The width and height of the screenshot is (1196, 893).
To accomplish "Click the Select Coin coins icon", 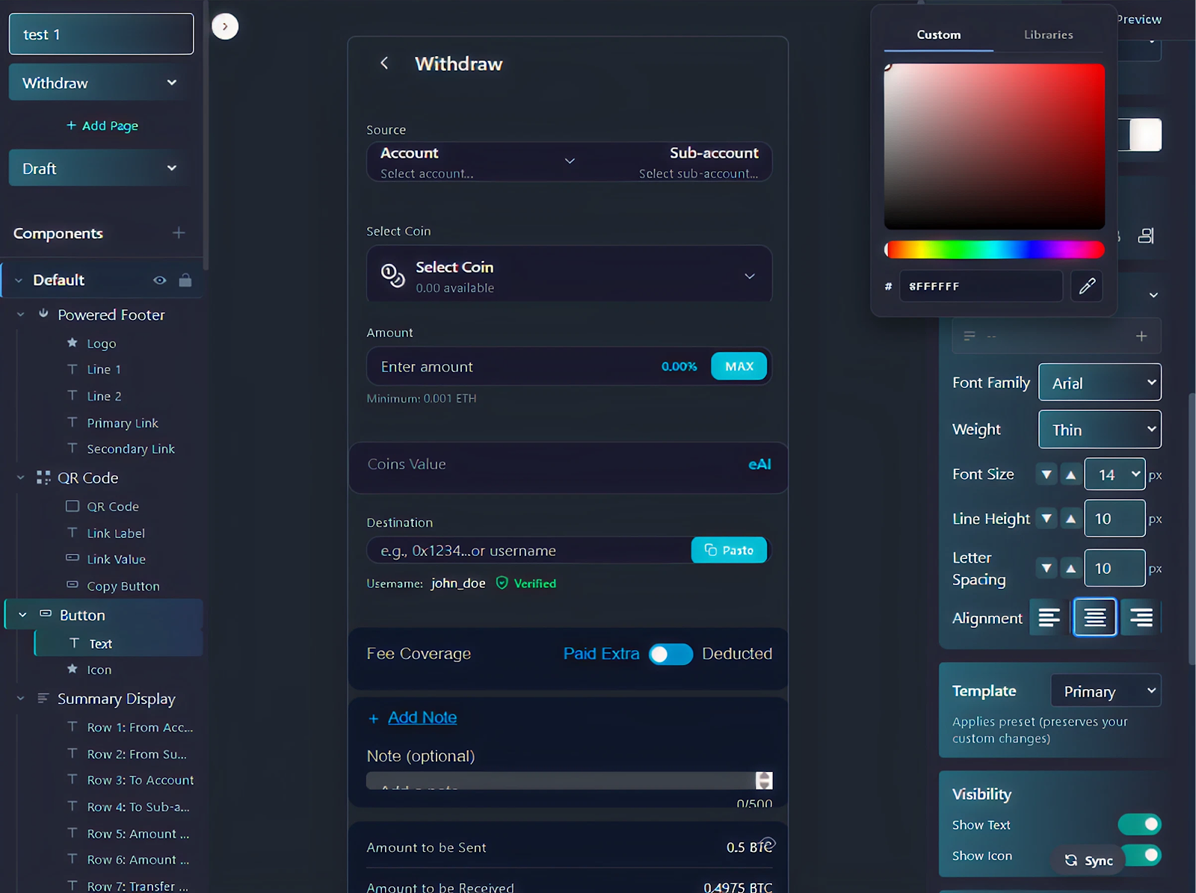I will tap(392, 275).
